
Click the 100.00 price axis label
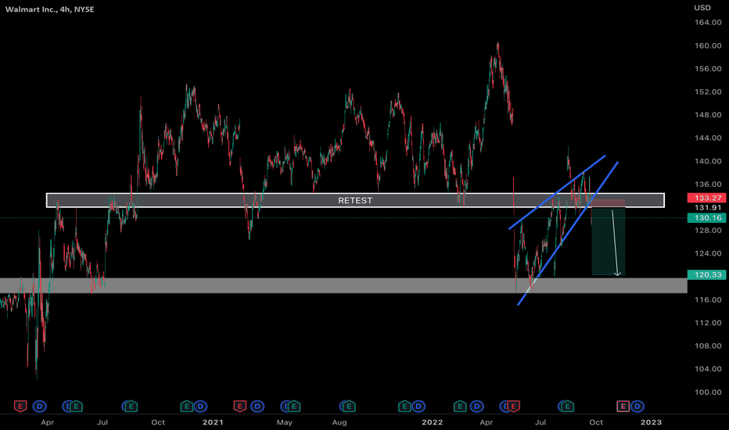coord(708,392)
